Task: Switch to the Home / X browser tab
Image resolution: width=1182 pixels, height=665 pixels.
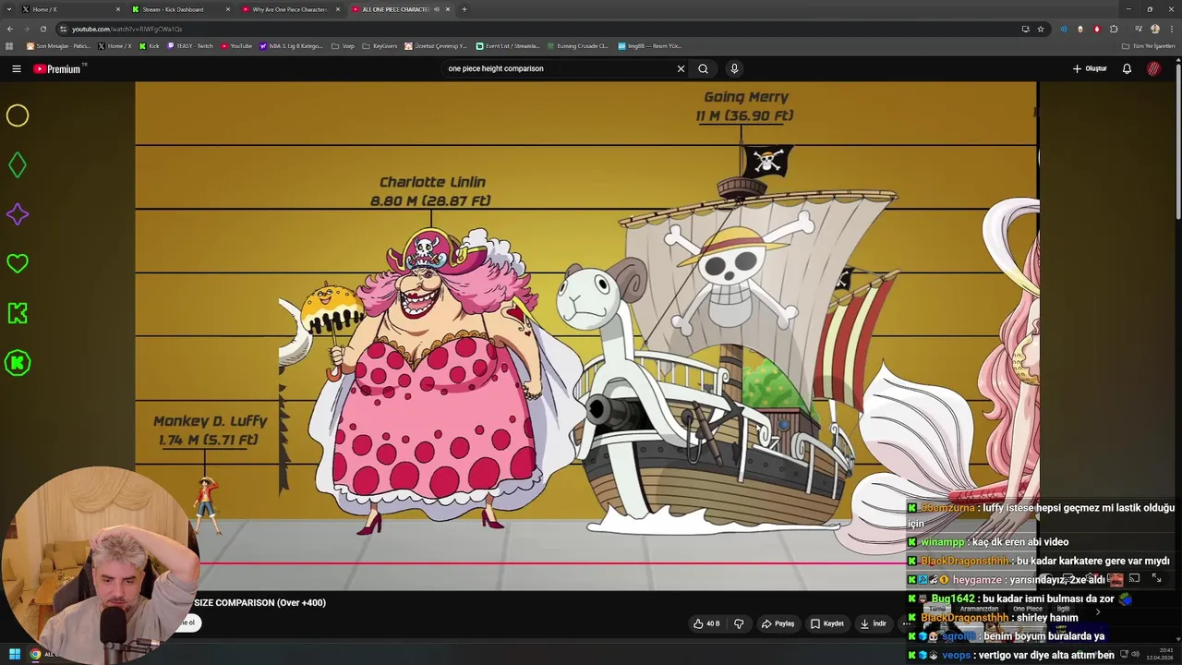Action: (x=69, y=9)
